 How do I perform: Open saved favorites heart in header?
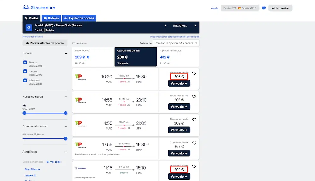pyautogui.click(x=264, y=8)
